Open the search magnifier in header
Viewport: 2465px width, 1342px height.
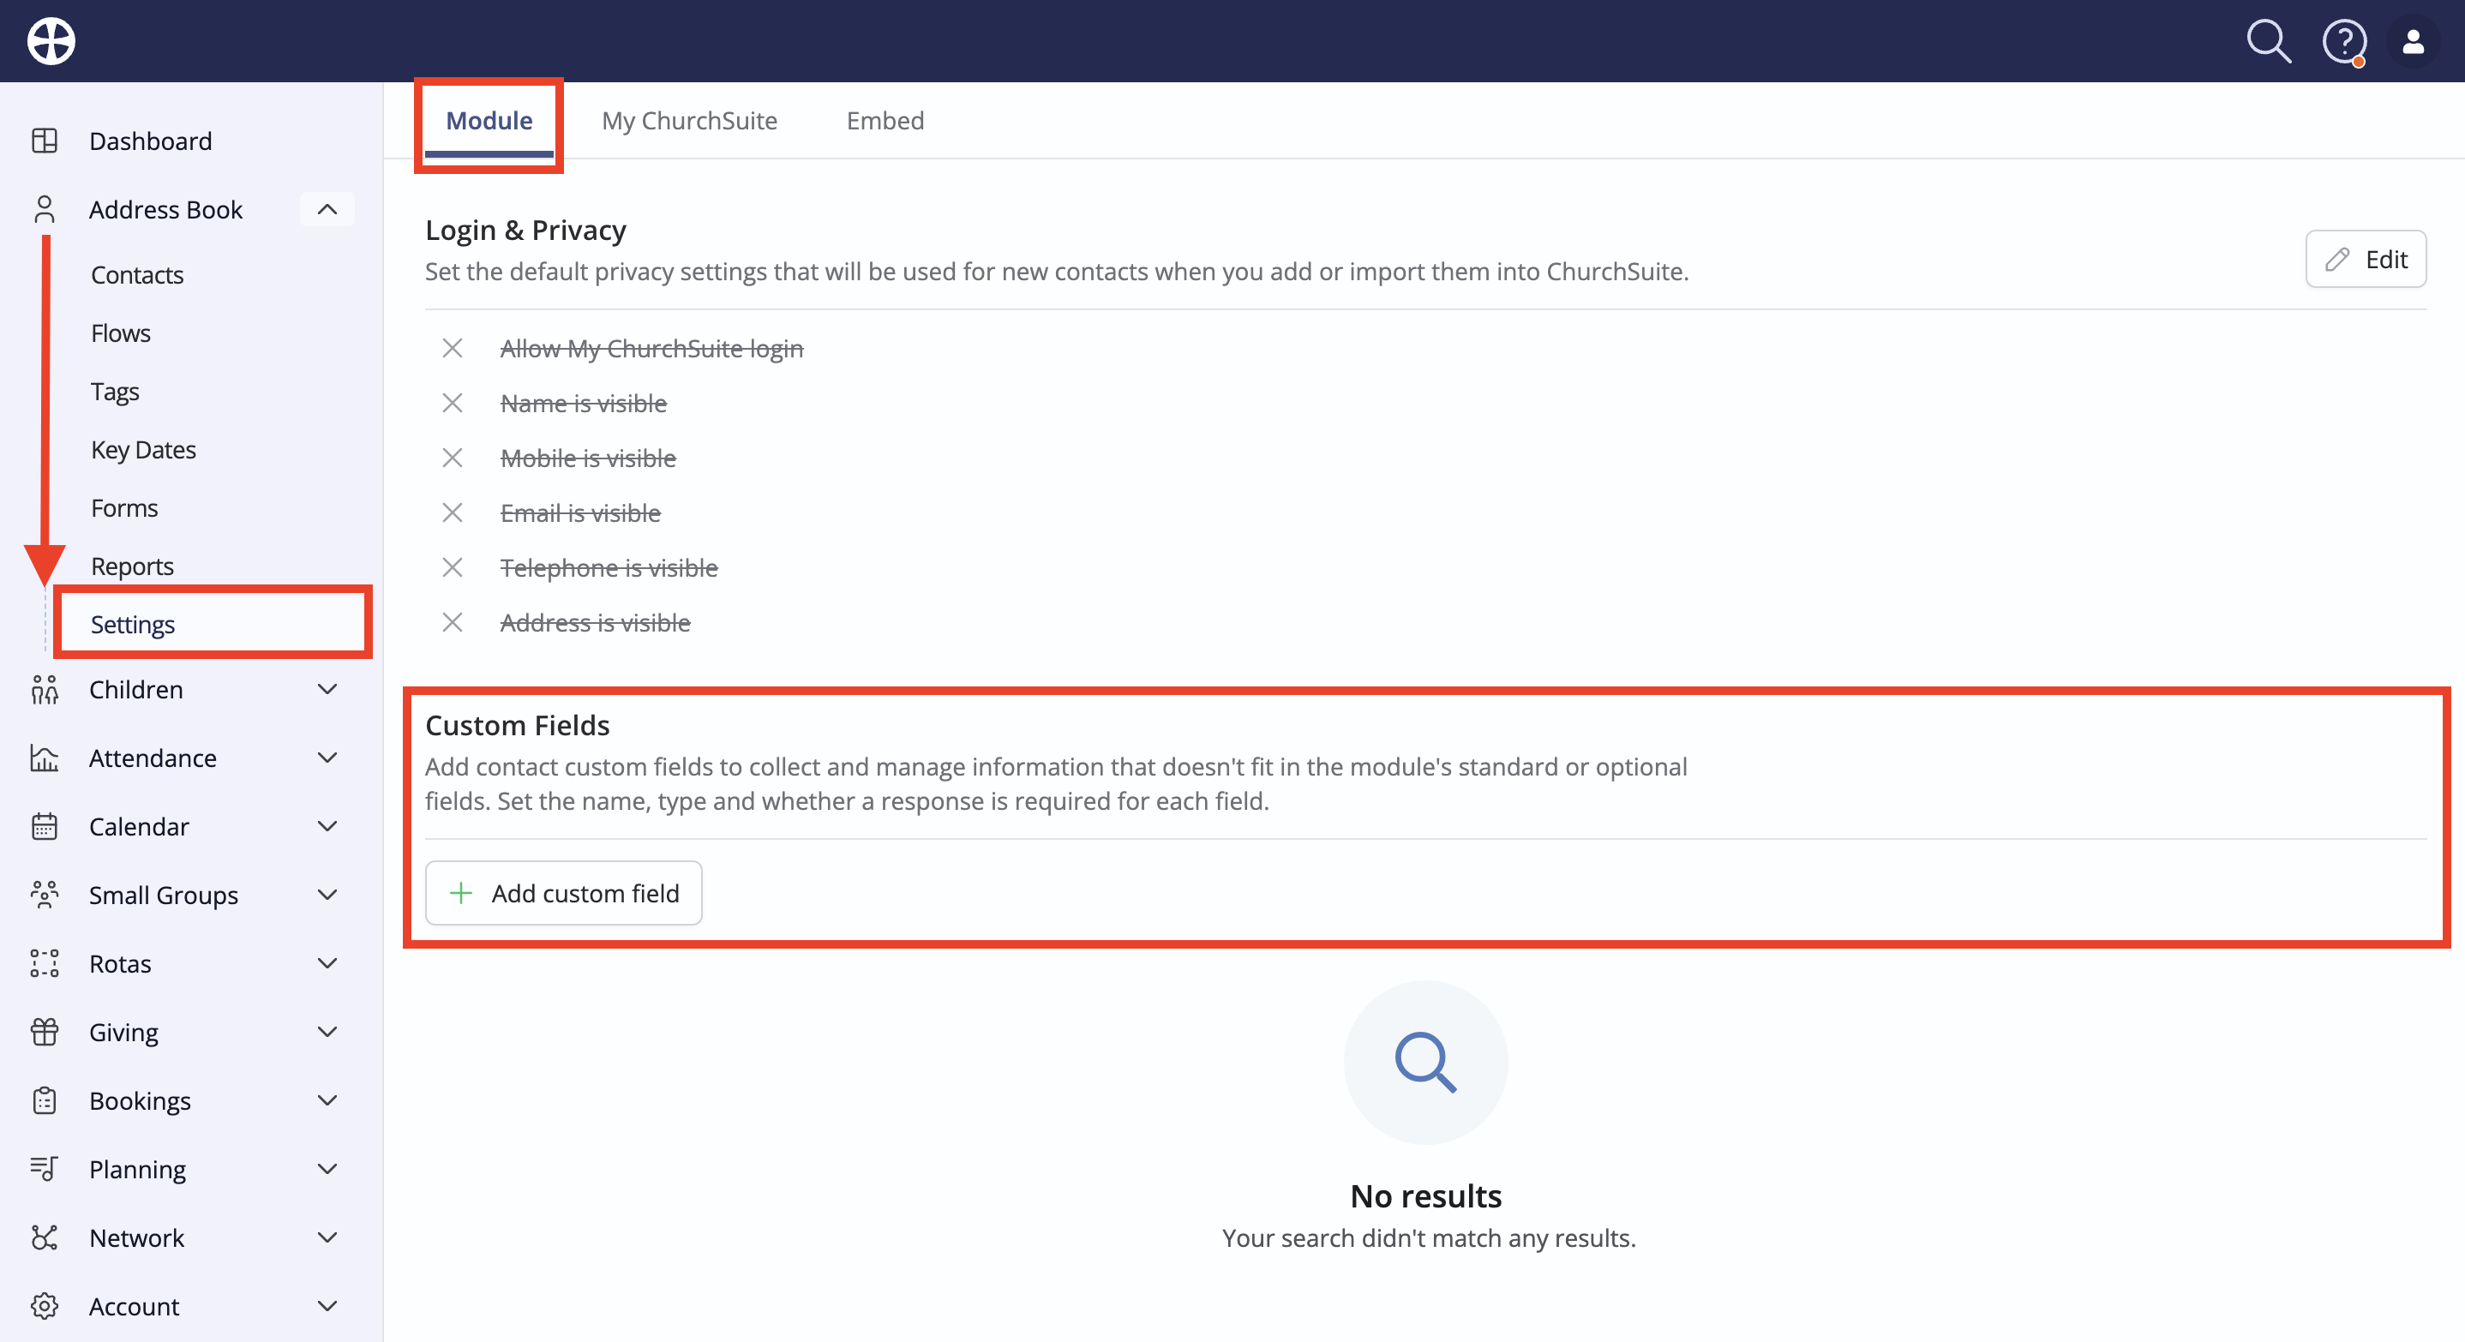click(2268, 41)
